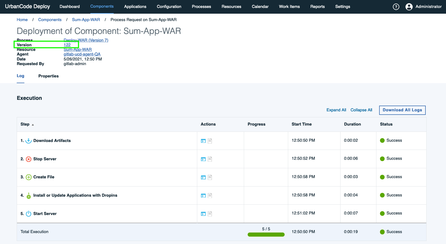Image resolution: width=446 pixels, height=244 pixels.
Task: Open the Settings menu
Action: 343,7
